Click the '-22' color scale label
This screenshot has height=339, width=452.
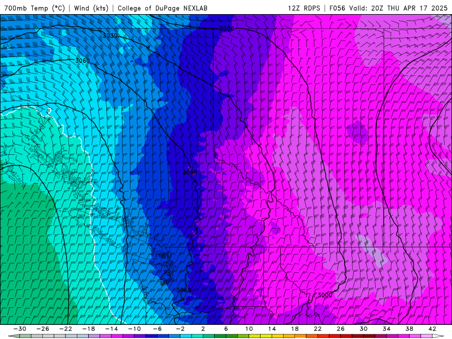click(66, 329)
